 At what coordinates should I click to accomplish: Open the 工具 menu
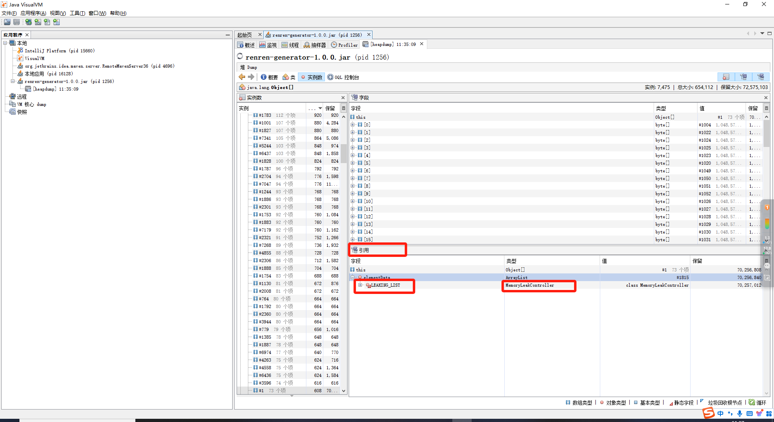point(77,13)
